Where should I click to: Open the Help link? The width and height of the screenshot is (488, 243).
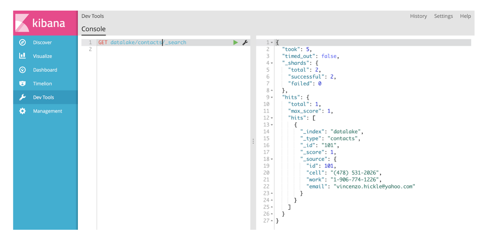pyautogui.click(x=465, y=16)
